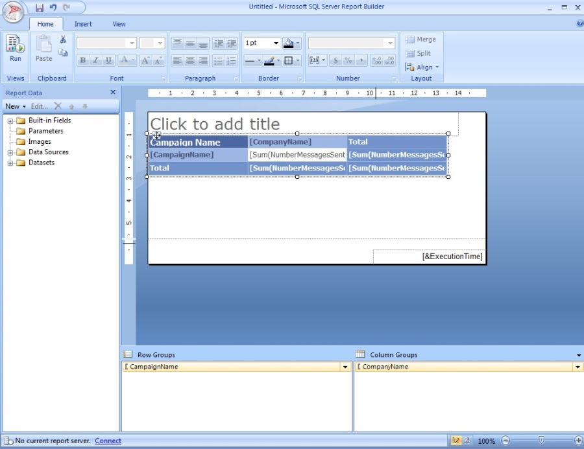
Task: Close the Report Data pane
Action: [x=113, y=92]
